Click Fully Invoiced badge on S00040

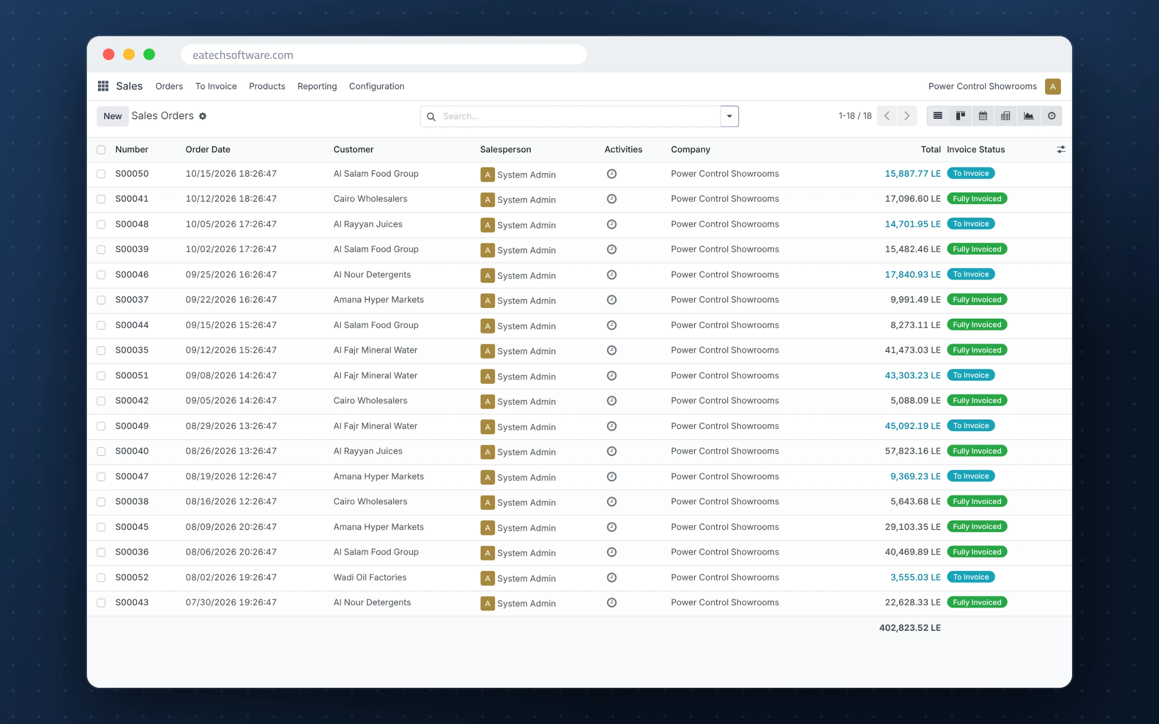click(x=977, y=451)
